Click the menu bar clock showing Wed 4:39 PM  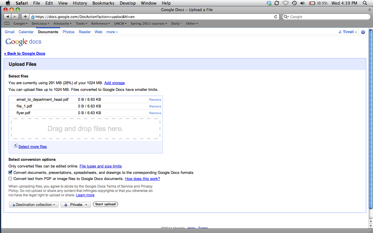pyautogui.click(x=344, y=3)
